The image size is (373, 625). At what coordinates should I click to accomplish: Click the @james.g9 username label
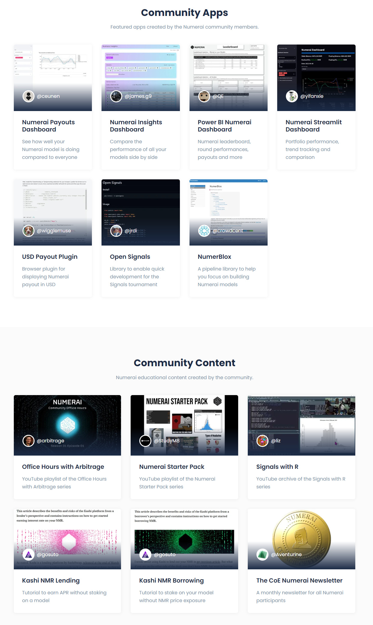pyautogui.click(x=138, y=96)
